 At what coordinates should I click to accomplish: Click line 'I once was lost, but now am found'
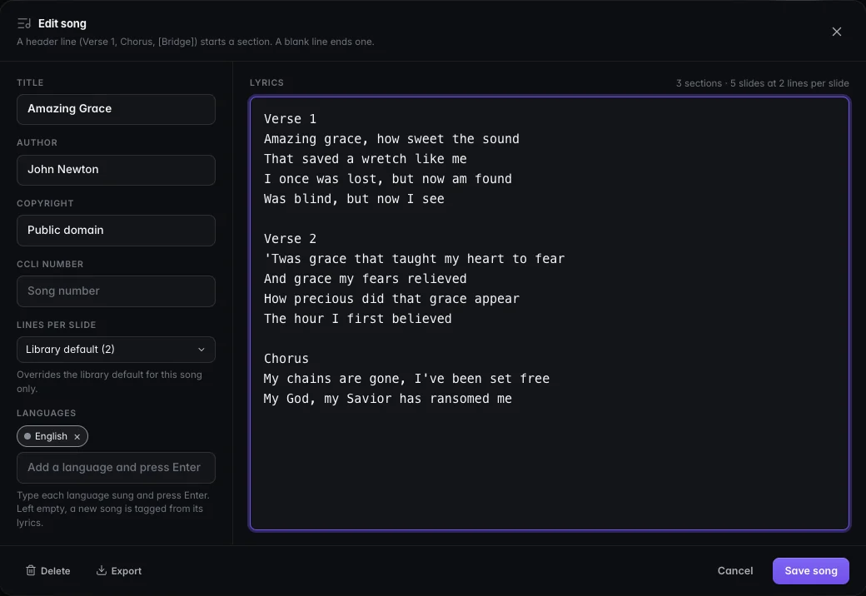pos(388,179)
